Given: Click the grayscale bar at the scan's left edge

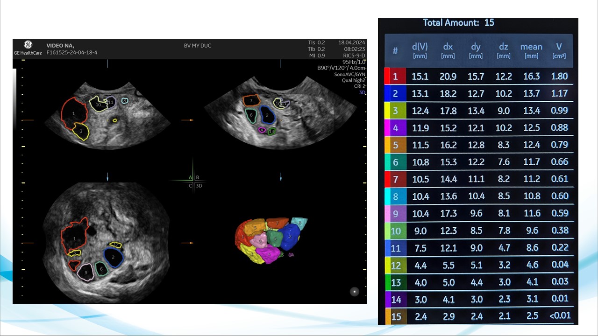Looking at the screenshot, I should coord(14,98).
